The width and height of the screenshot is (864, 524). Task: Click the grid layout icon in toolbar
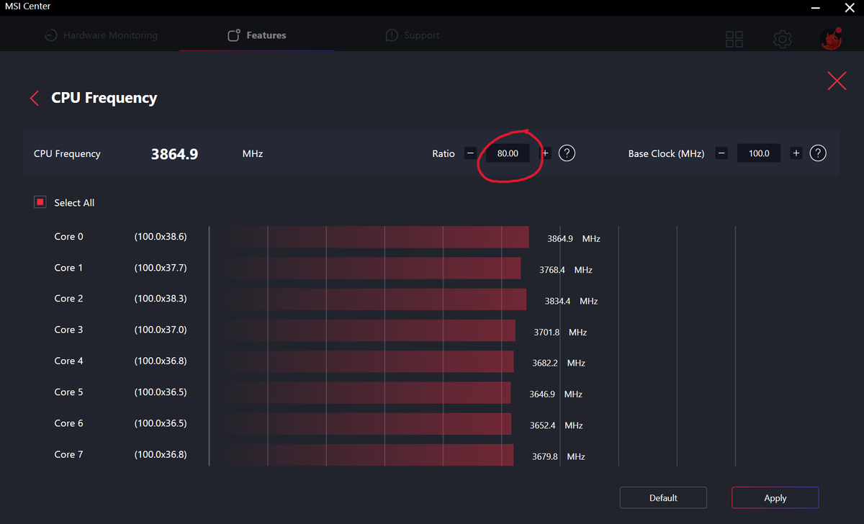(734, 40)
